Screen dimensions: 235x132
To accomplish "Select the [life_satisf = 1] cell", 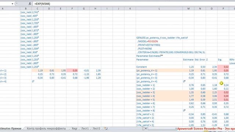I will click(159, 114).
